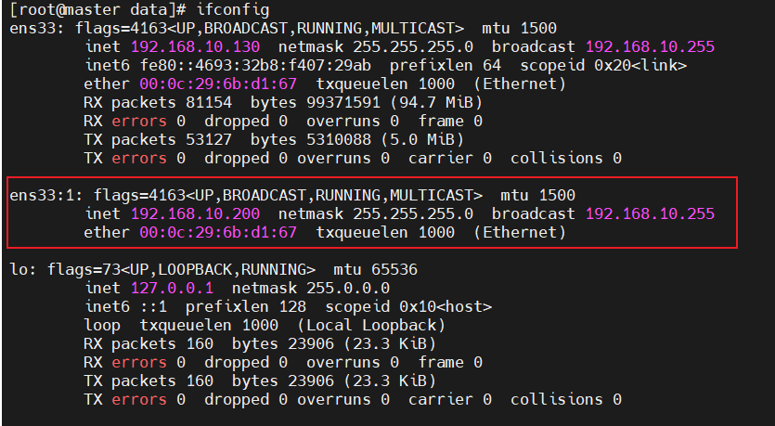Screen dimensions: 775x426
Task: Click the loop txqueuelen 1000 text
Action: (x=181, y=325)
